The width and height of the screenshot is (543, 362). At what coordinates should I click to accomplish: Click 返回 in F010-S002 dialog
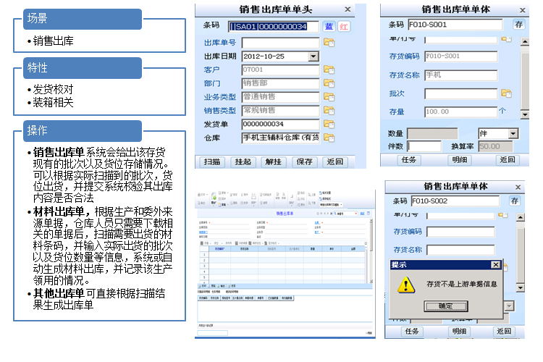[x=504, y=331]
